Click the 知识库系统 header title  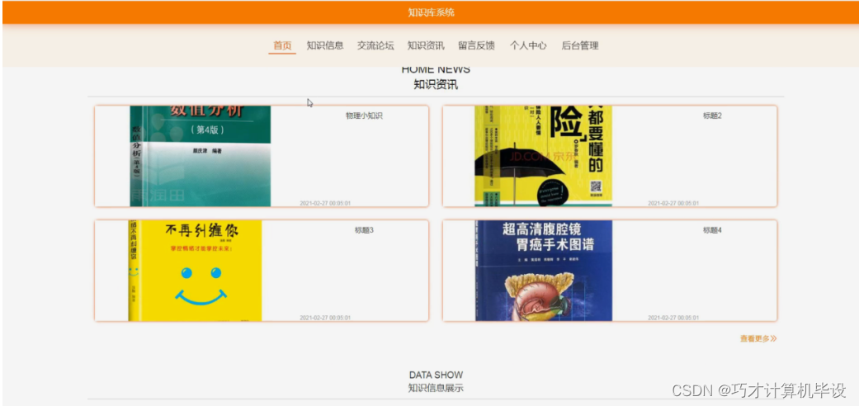point(431,12)
